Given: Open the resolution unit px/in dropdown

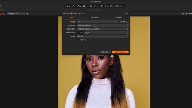Looking at the screenshot, I should pos(106,33).
